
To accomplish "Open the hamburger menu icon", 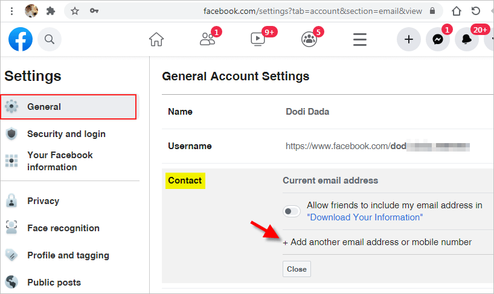I will click(360, 39).
